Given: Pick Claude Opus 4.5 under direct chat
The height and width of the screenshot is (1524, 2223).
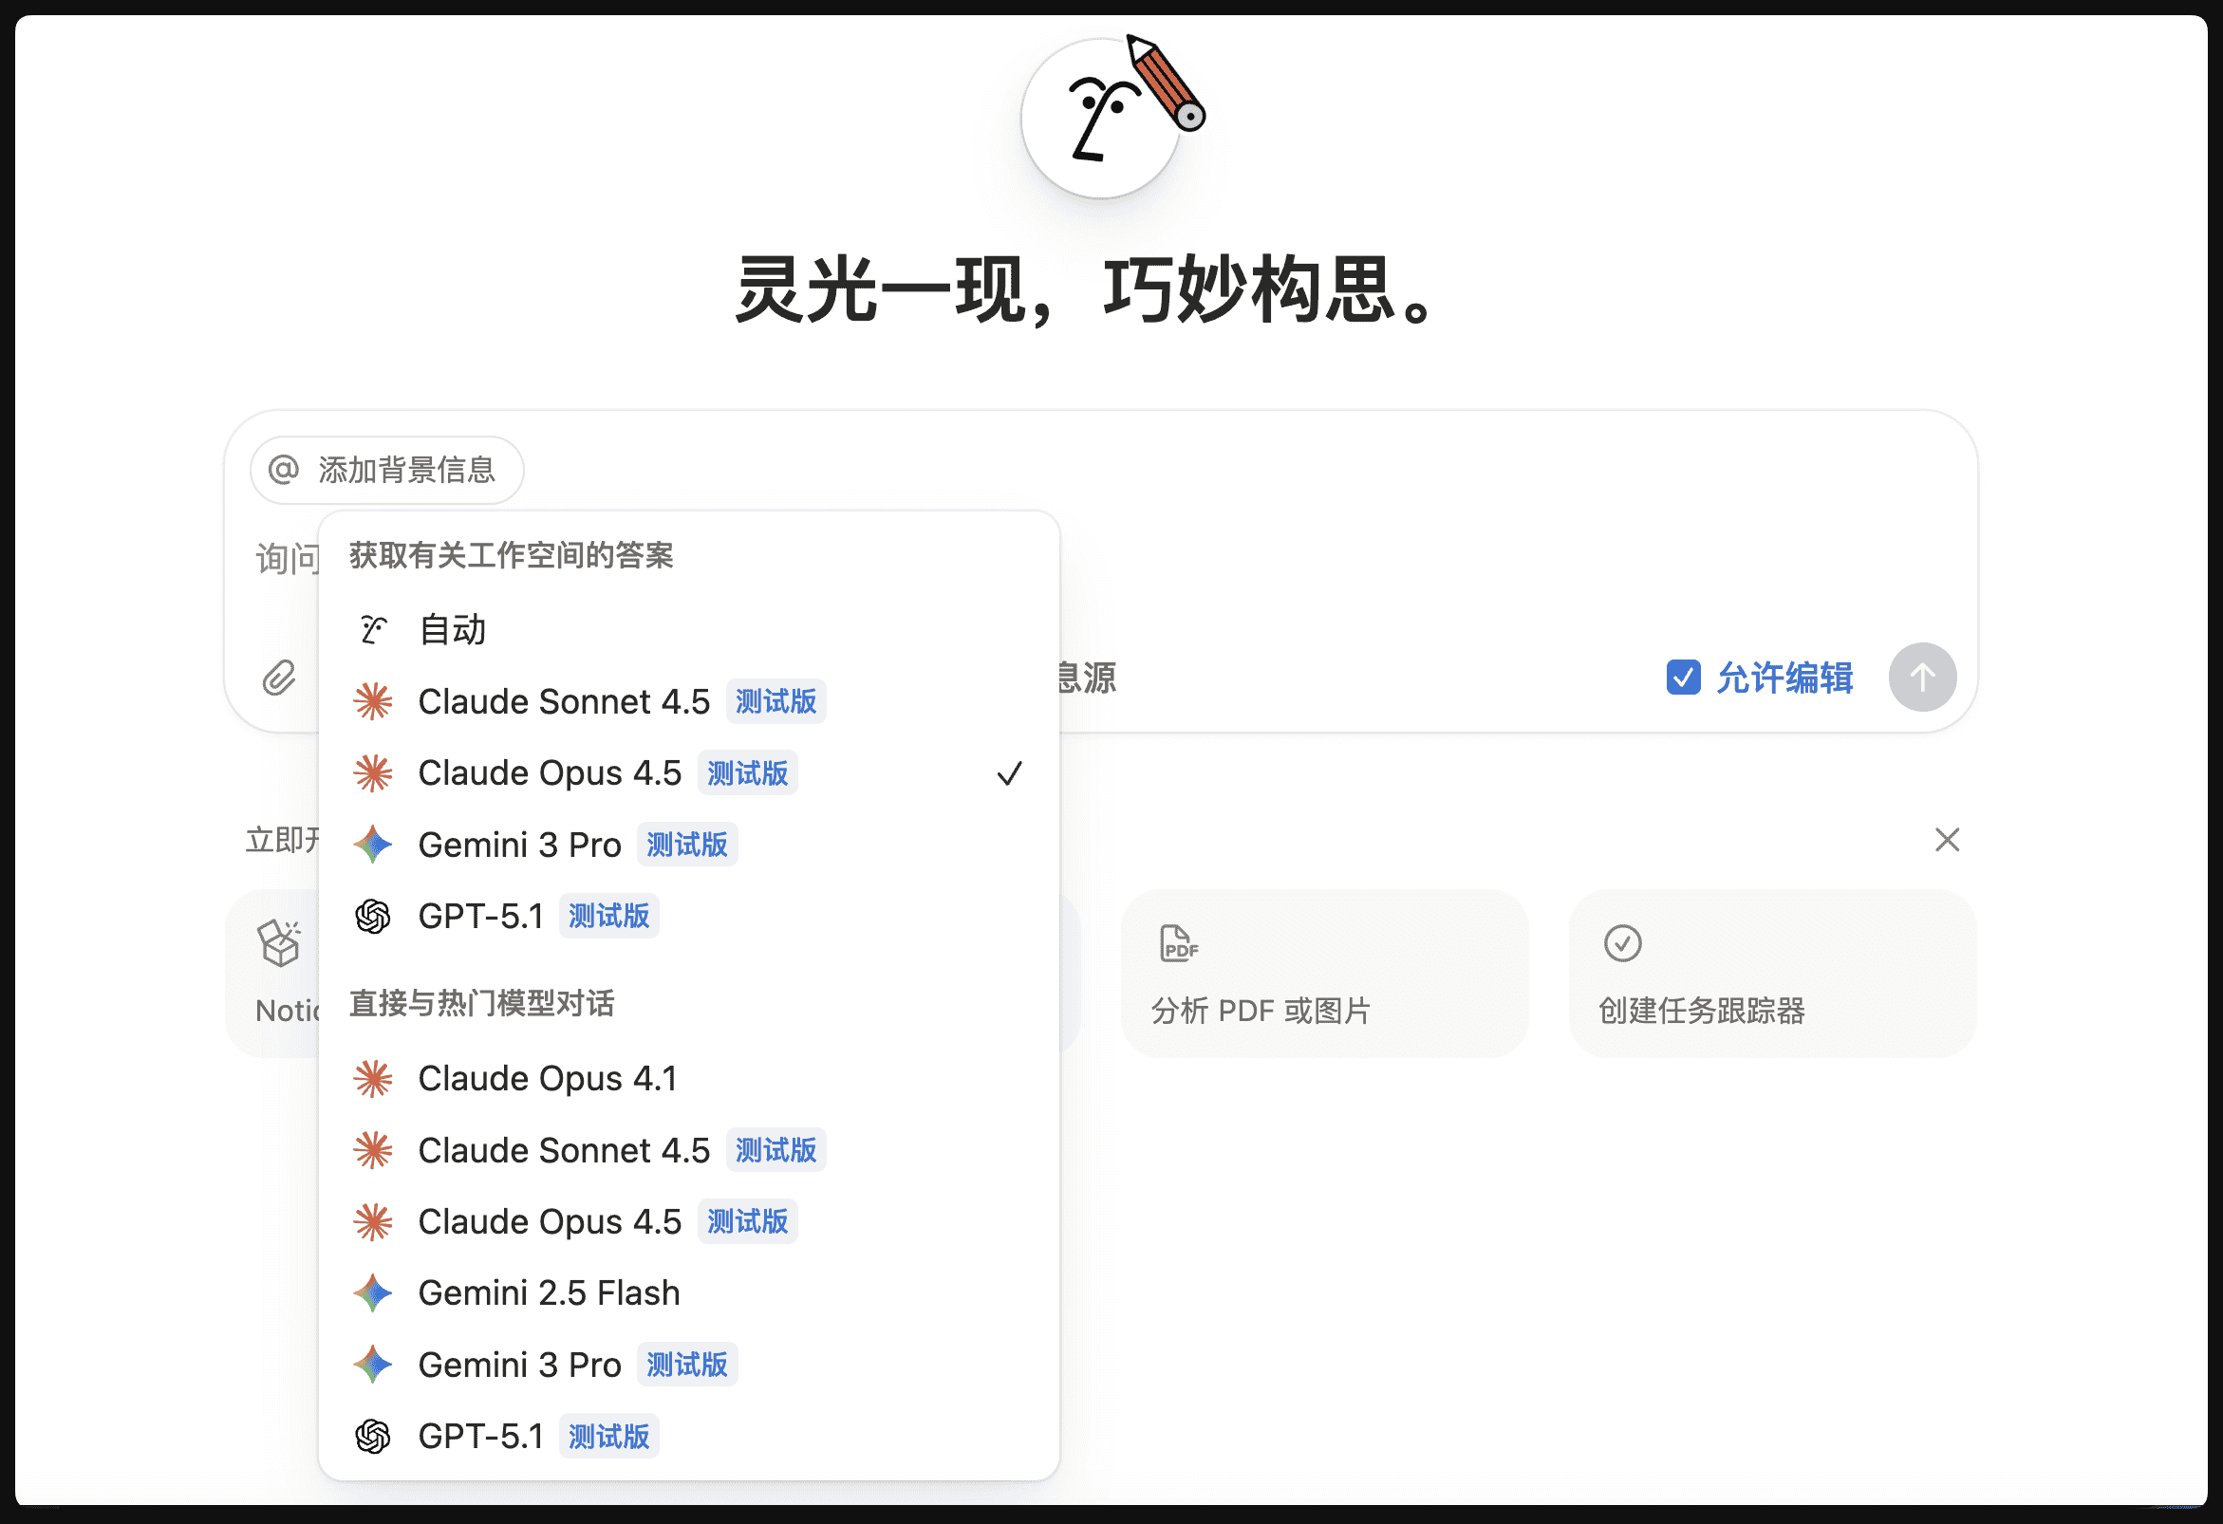Looking at the screenshot, I should pyautogui.click(x=689, y=1221).
